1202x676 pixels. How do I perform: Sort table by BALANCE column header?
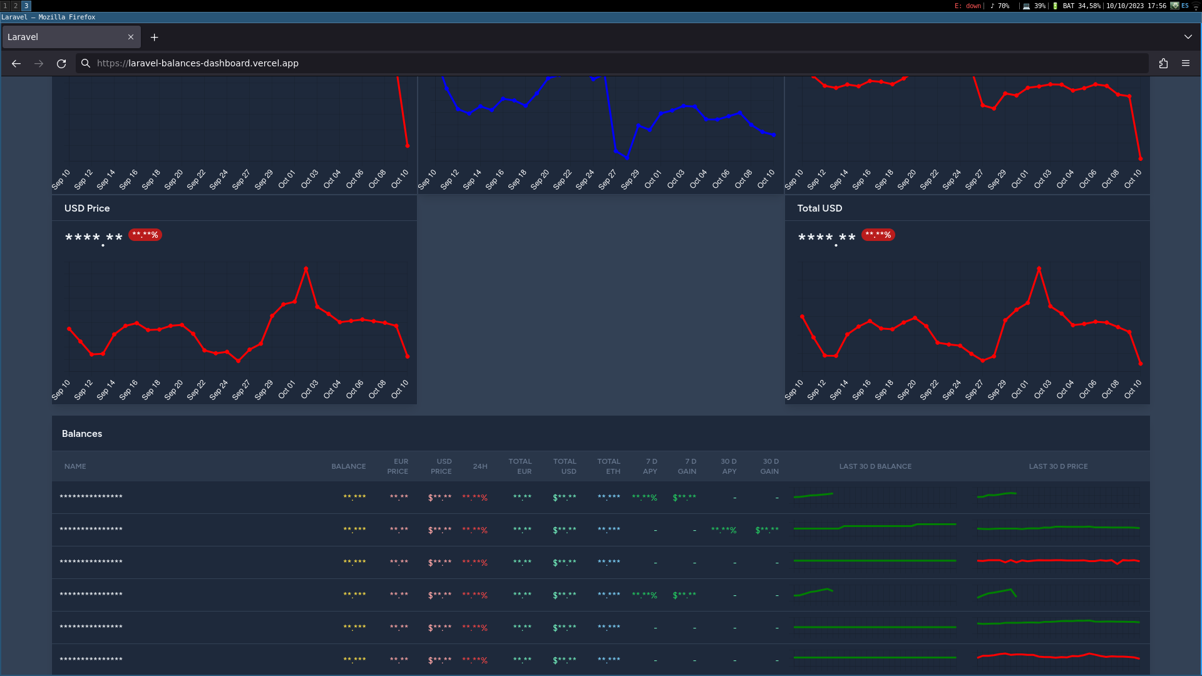click(x=348, y=466)
